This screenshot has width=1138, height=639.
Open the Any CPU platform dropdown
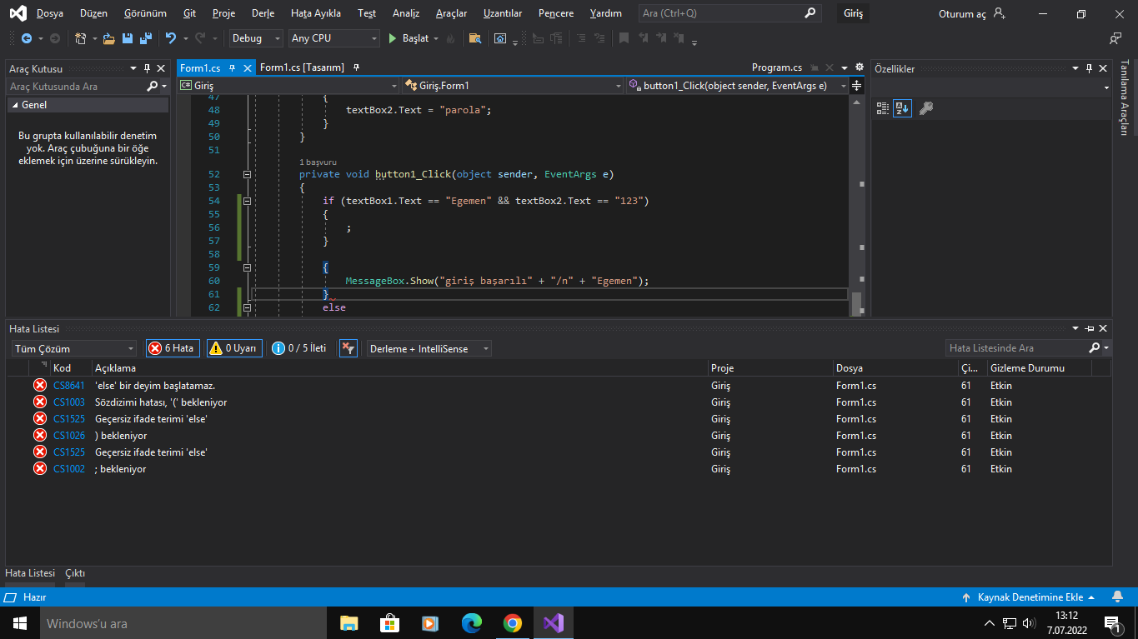(333, 38)
